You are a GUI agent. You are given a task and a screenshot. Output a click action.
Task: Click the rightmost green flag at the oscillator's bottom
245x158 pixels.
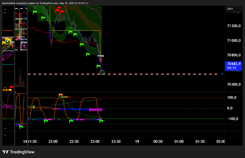coord(101,121)
